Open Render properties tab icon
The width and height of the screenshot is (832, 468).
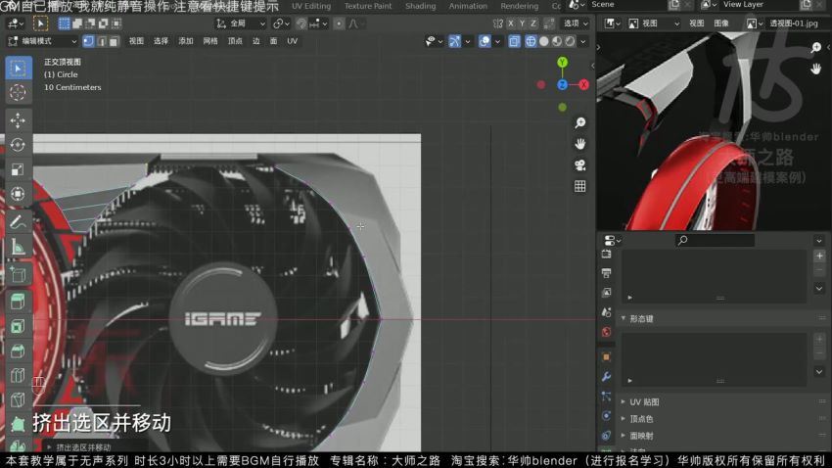[x=607, y=255]
